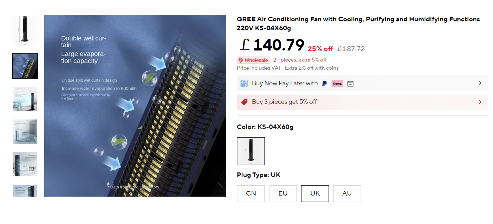Click the blue calendar Buy Now Pay Later icon
The image size is (493, 224).
coord(244,84)
